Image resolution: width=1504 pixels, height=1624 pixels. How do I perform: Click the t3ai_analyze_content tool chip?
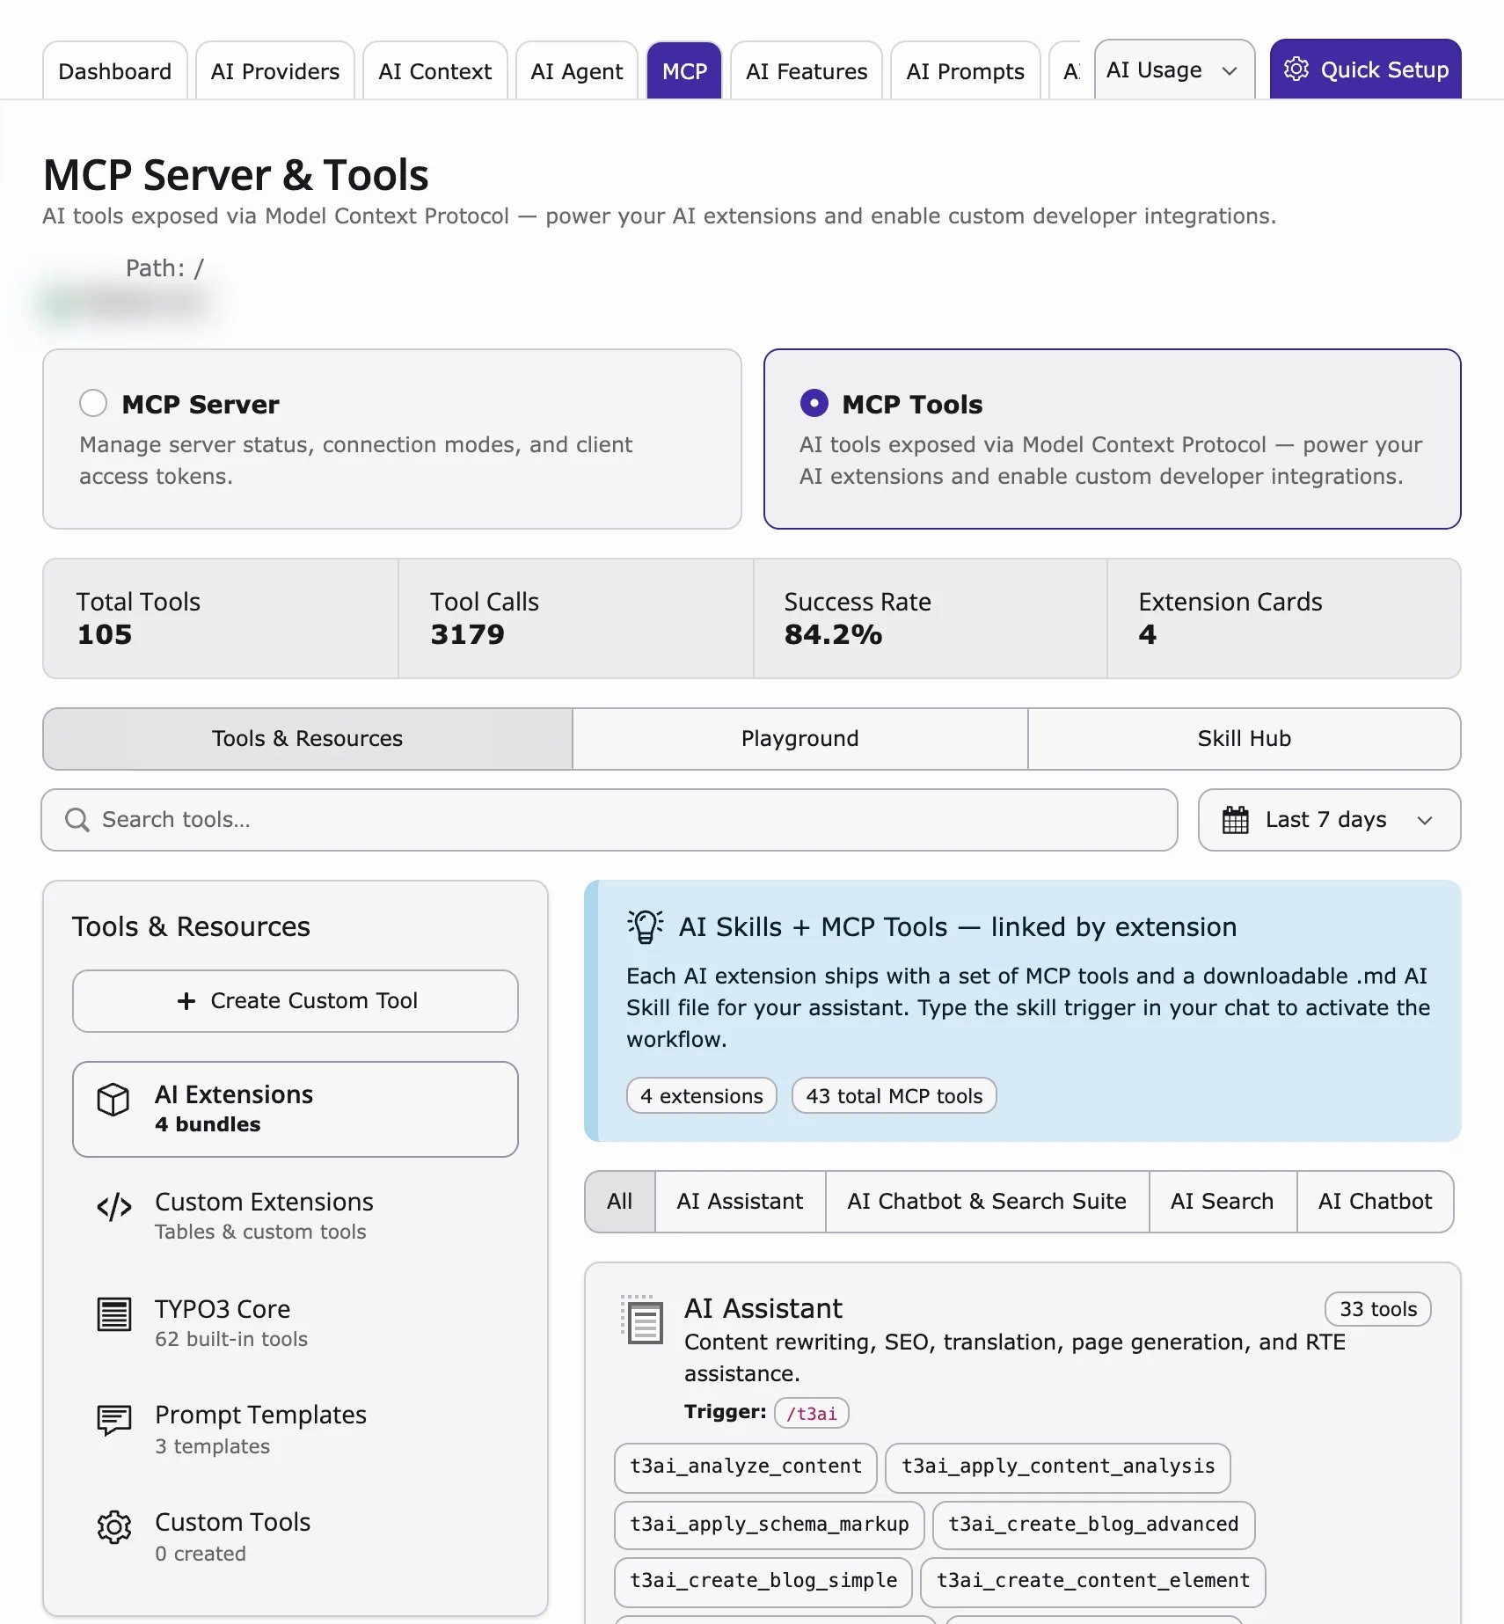(x=746, y=1467)
